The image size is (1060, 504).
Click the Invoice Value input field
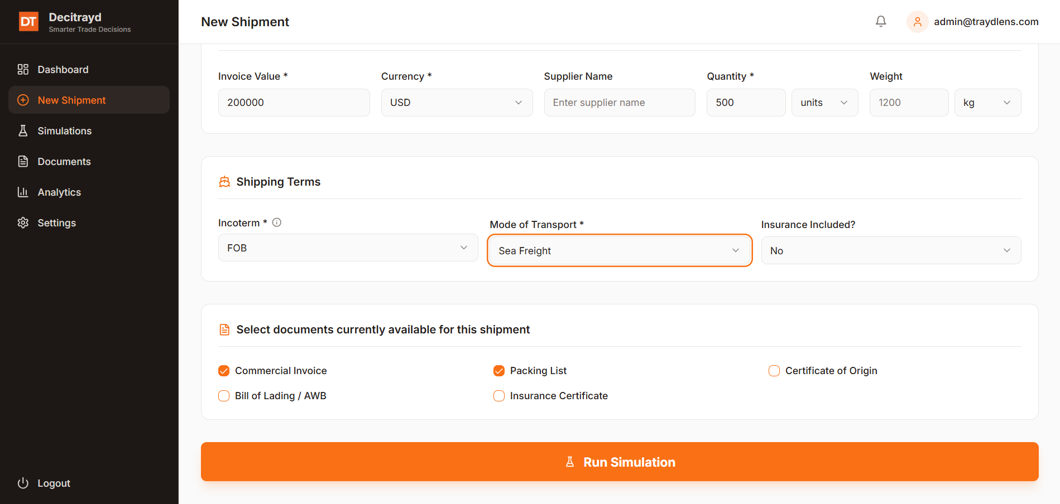tap(294, 103)
